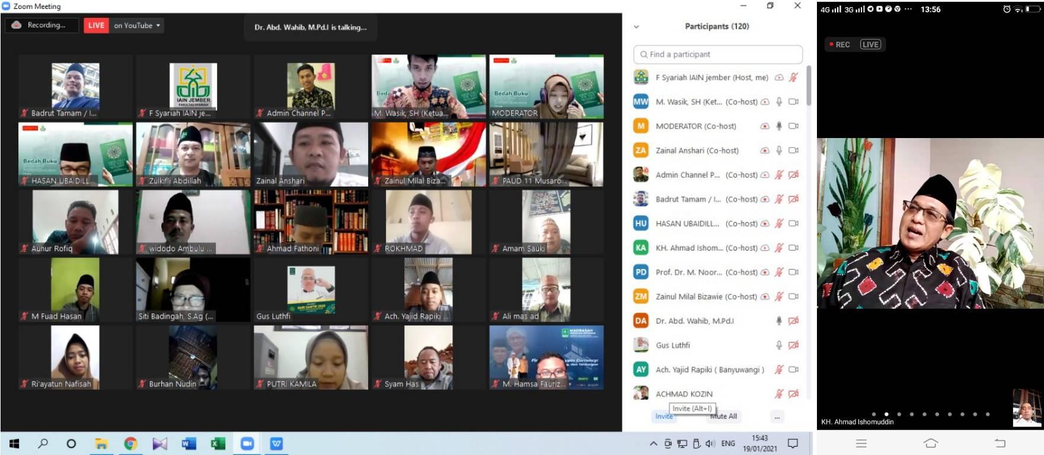
Task: Open the LIVE on YouTube dropdown
Action: click(x=158, y=25)
